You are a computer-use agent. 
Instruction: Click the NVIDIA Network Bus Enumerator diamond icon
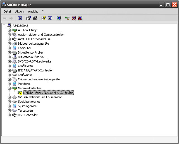tap(15, 97)
